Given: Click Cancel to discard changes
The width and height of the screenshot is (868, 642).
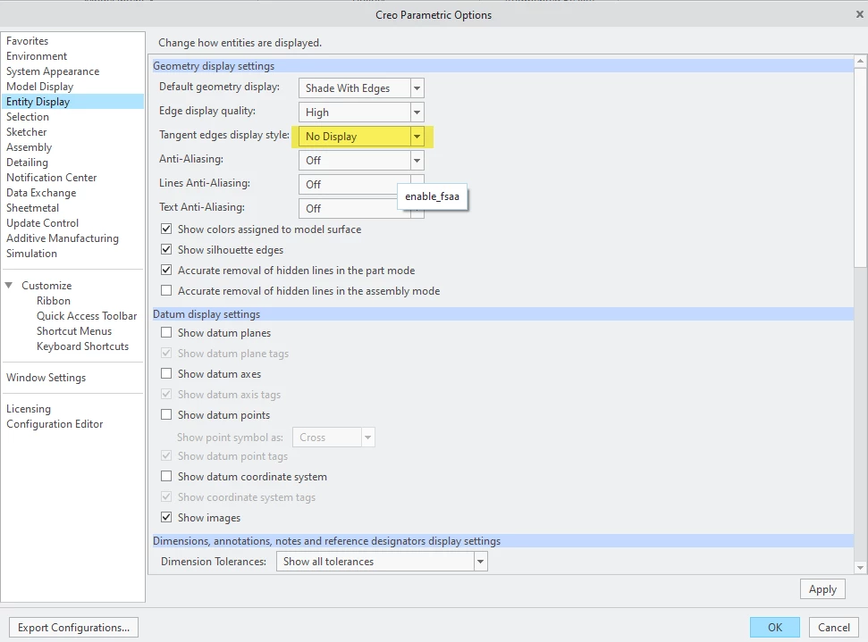Looking at the screenshot, I should 834,628.
